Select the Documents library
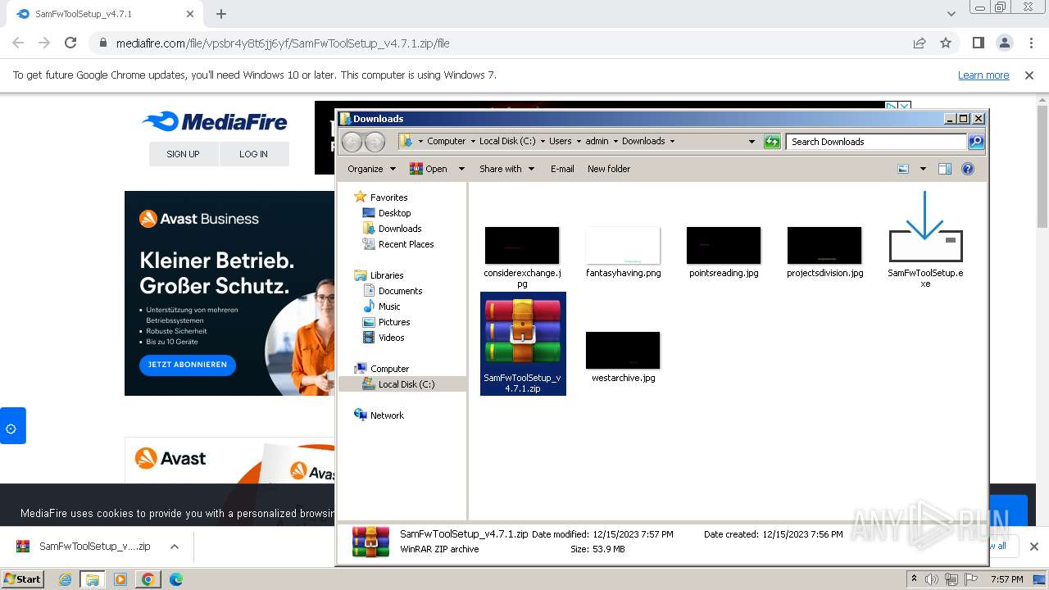 (400, 291)
